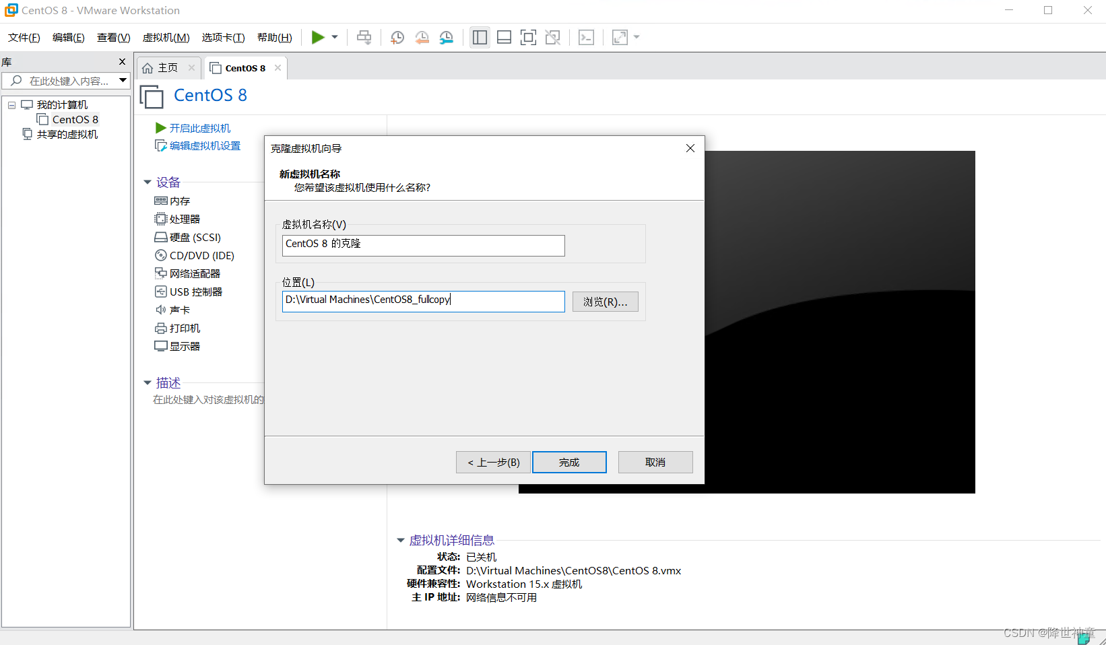Viewport: 1106px width, 645px height.
Task: Select the 网络适配器 device entry
Action: (x=188, y=273)
